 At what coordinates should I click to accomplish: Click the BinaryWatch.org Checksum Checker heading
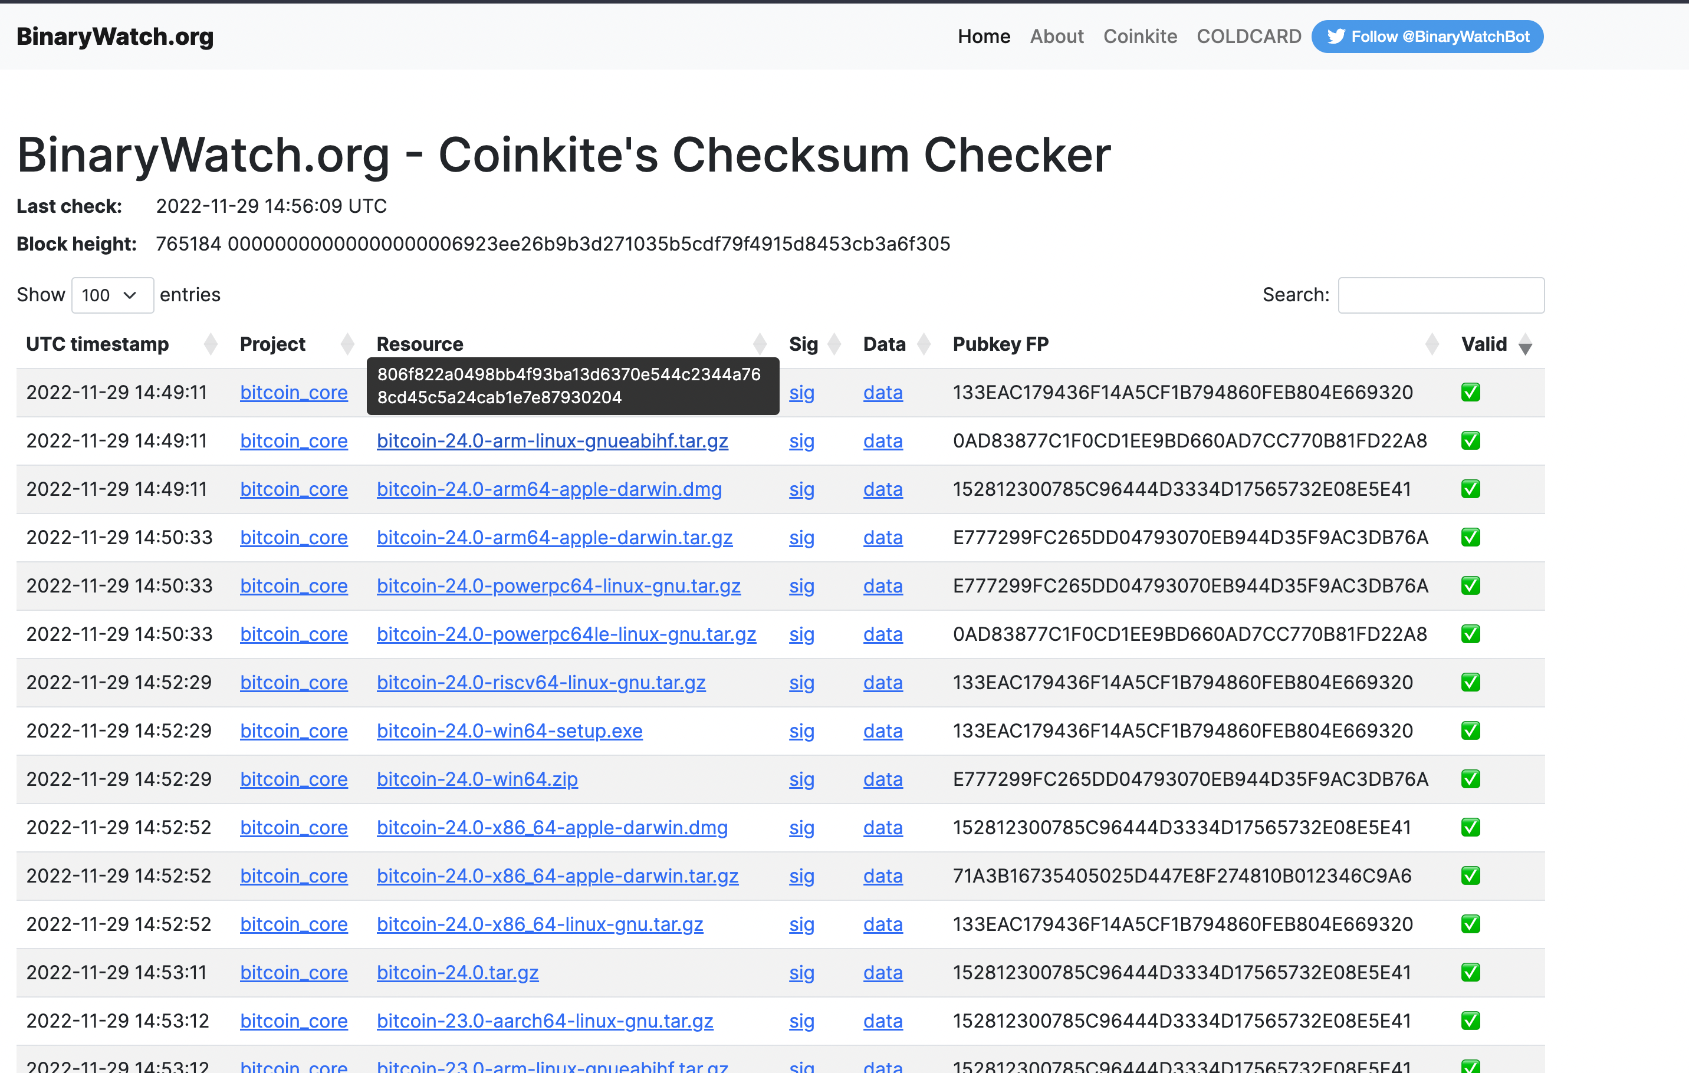pyautogui.click(x=564, y=155)
